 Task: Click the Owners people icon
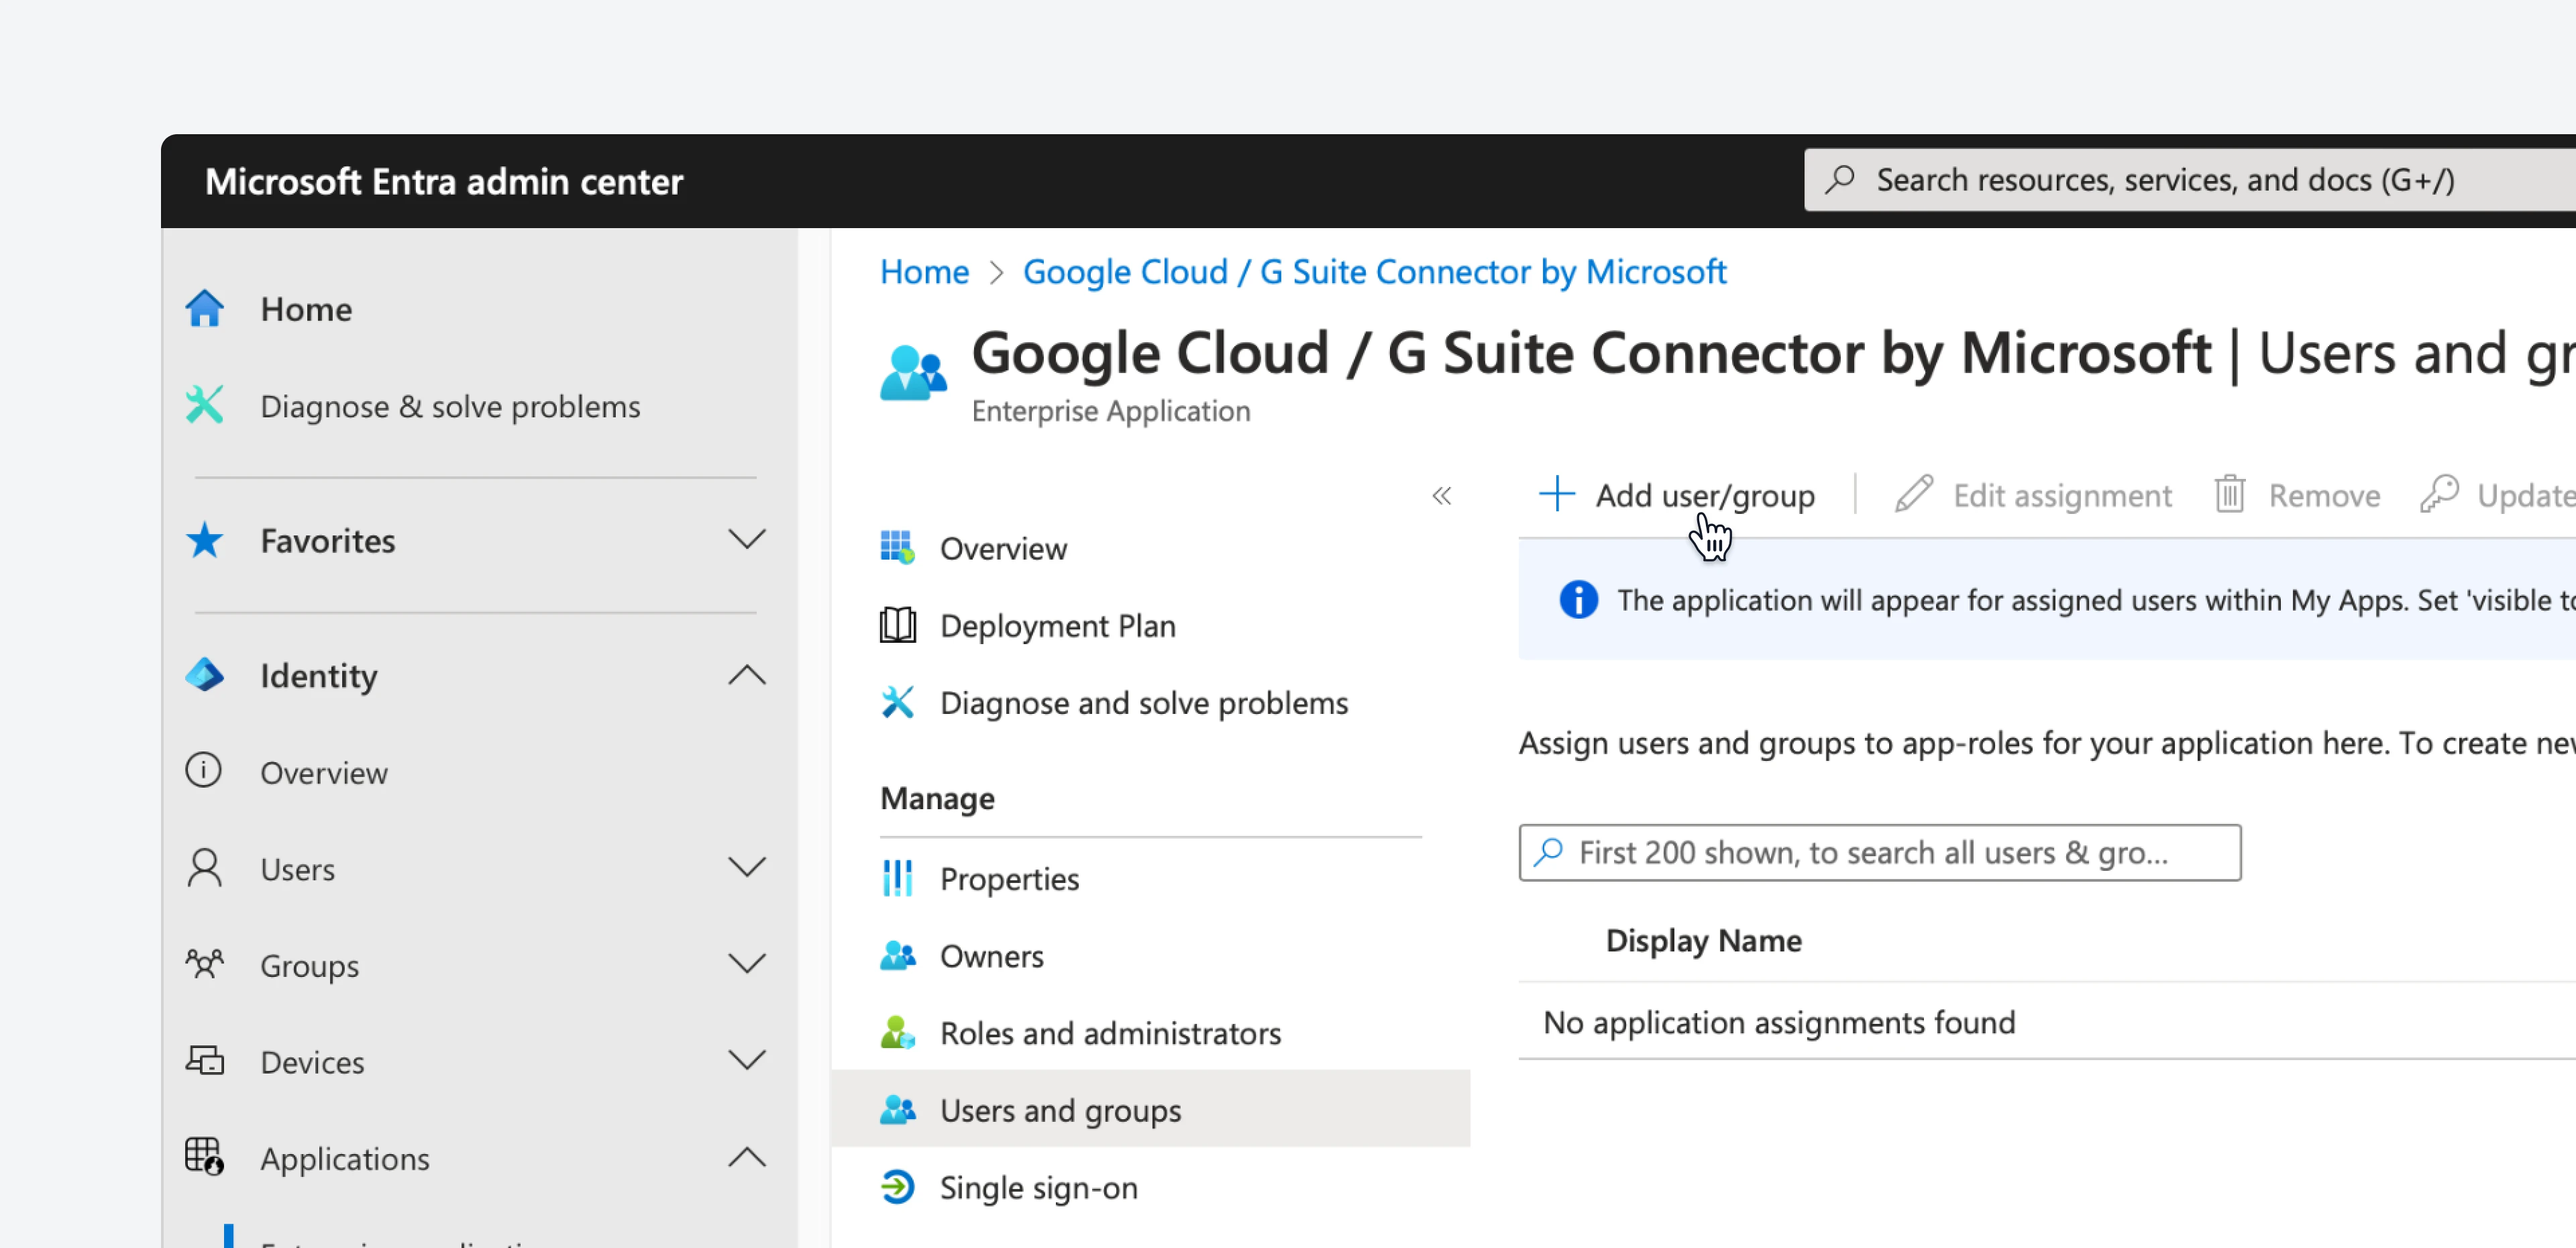tap(897, 956)
